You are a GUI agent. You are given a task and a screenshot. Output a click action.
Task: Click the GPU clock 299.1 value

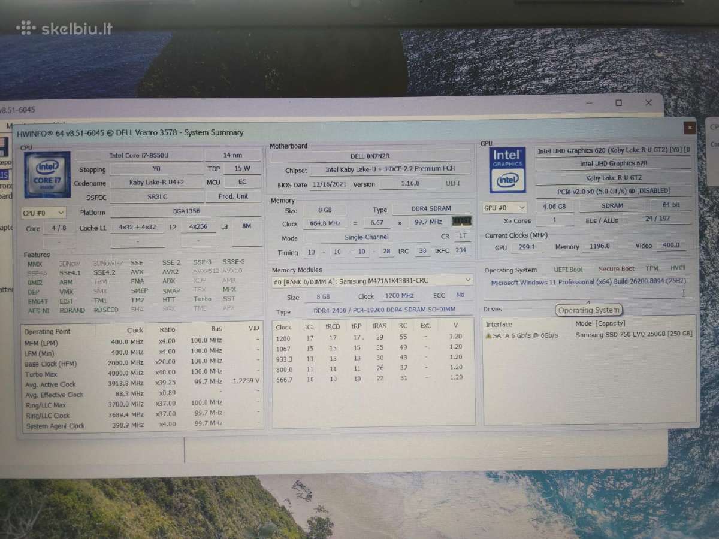pos(527,247)
